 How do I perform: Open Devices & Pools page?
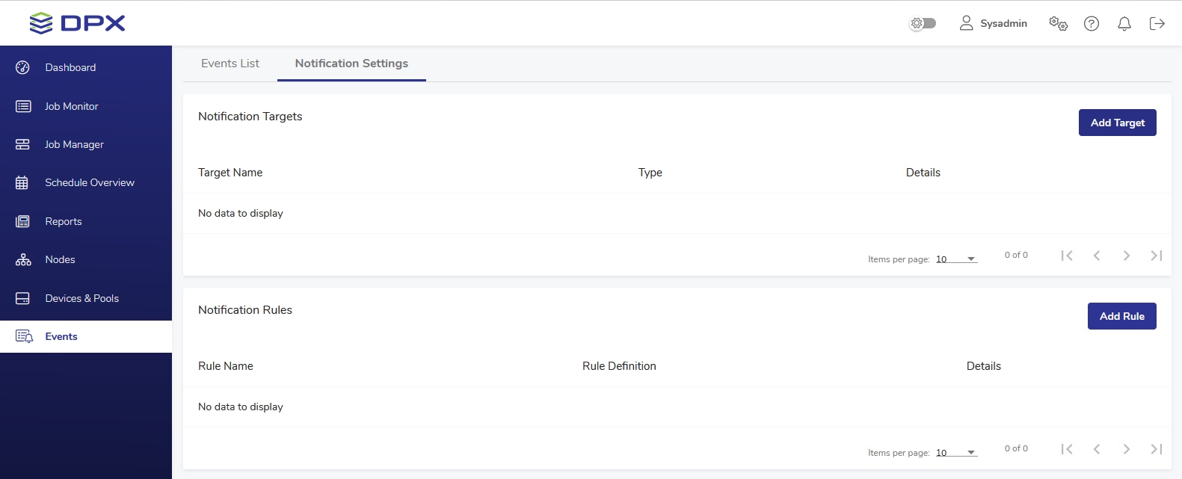point(81,298)
